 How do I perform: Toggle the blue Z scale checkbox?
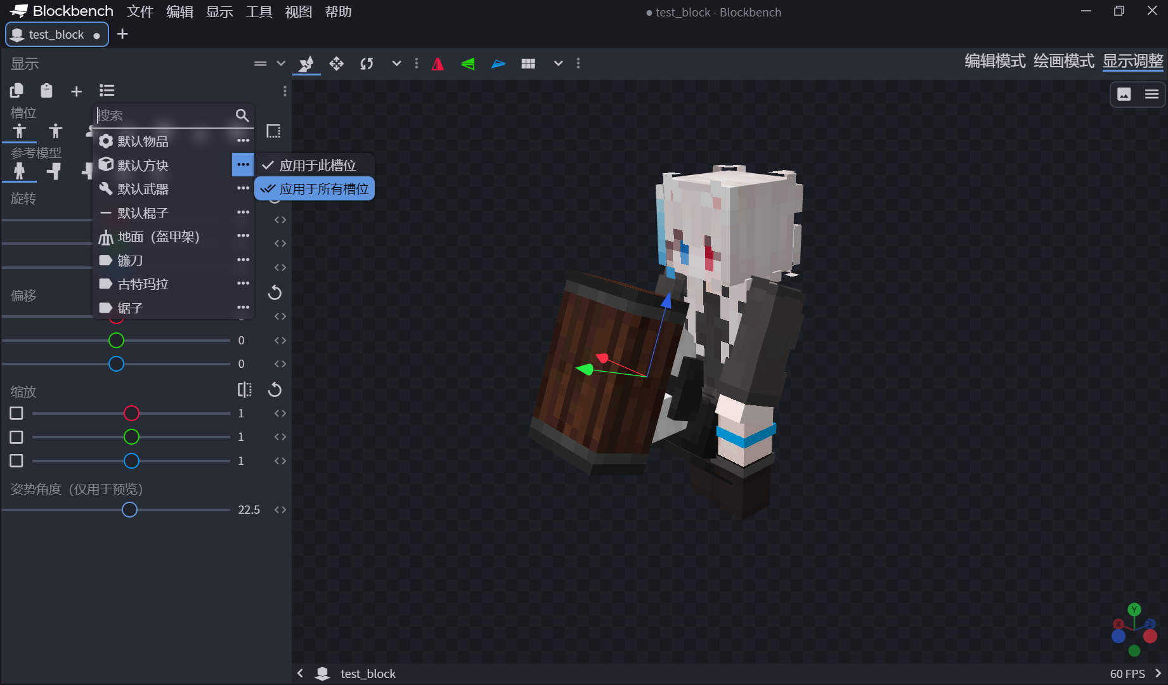(x=16, y=461)
